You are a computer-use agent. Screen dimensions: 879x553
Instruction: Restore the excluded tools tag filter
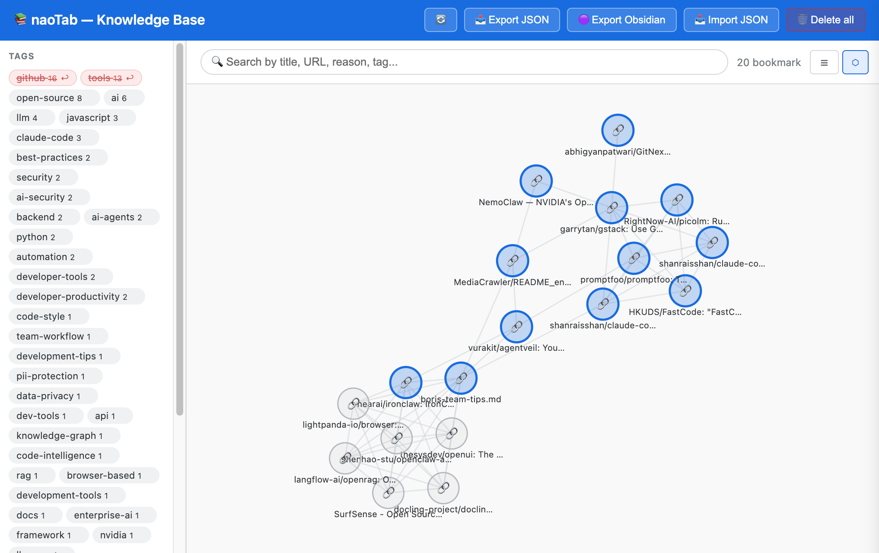pos(111,78)
